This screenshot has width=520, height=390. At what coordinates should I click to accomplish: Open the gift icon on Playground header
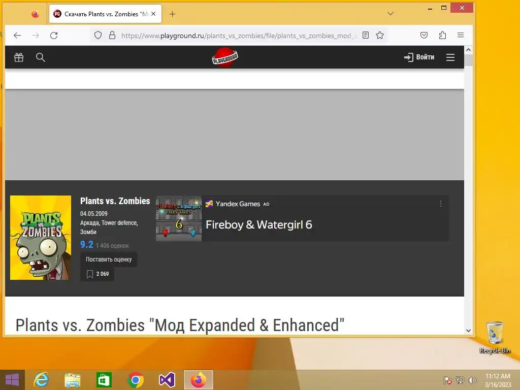(x=19, y=57)
